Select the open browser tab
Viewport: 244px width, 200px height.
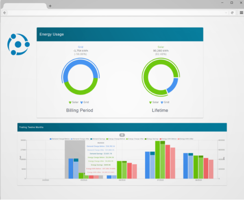25,6
